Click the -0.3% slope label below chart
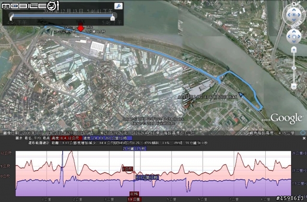Screen dimensions: 307x202 (134, 194)
